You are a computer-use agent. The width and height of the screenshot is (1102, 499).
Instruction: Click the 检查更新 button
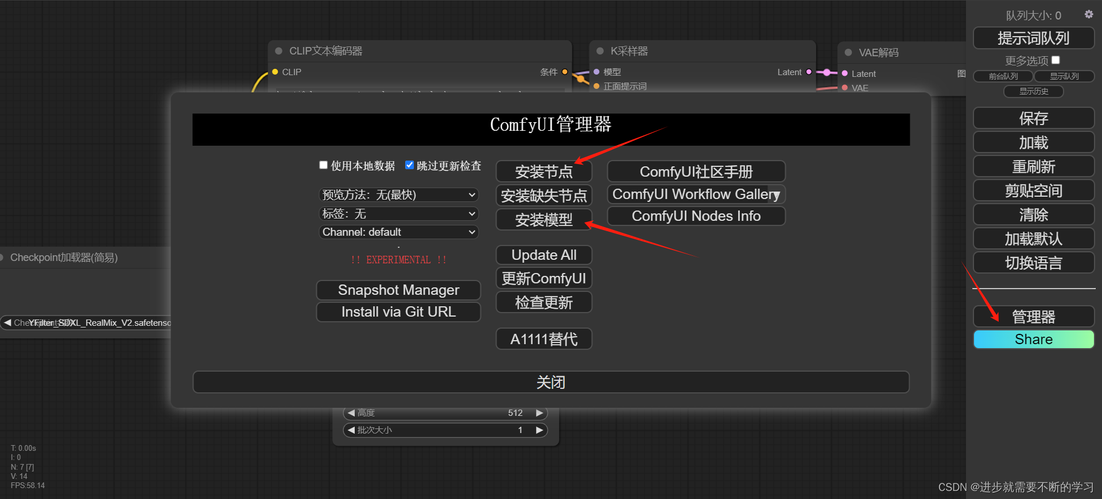[544, 303]
